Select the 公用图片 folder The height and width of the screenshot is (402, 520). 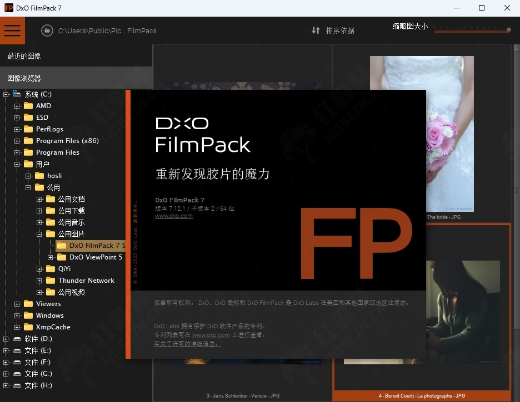71,234
